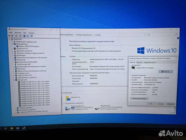
Task: Toggle console tree icon in Device Manager toolbar
Action: pos(16,36)
